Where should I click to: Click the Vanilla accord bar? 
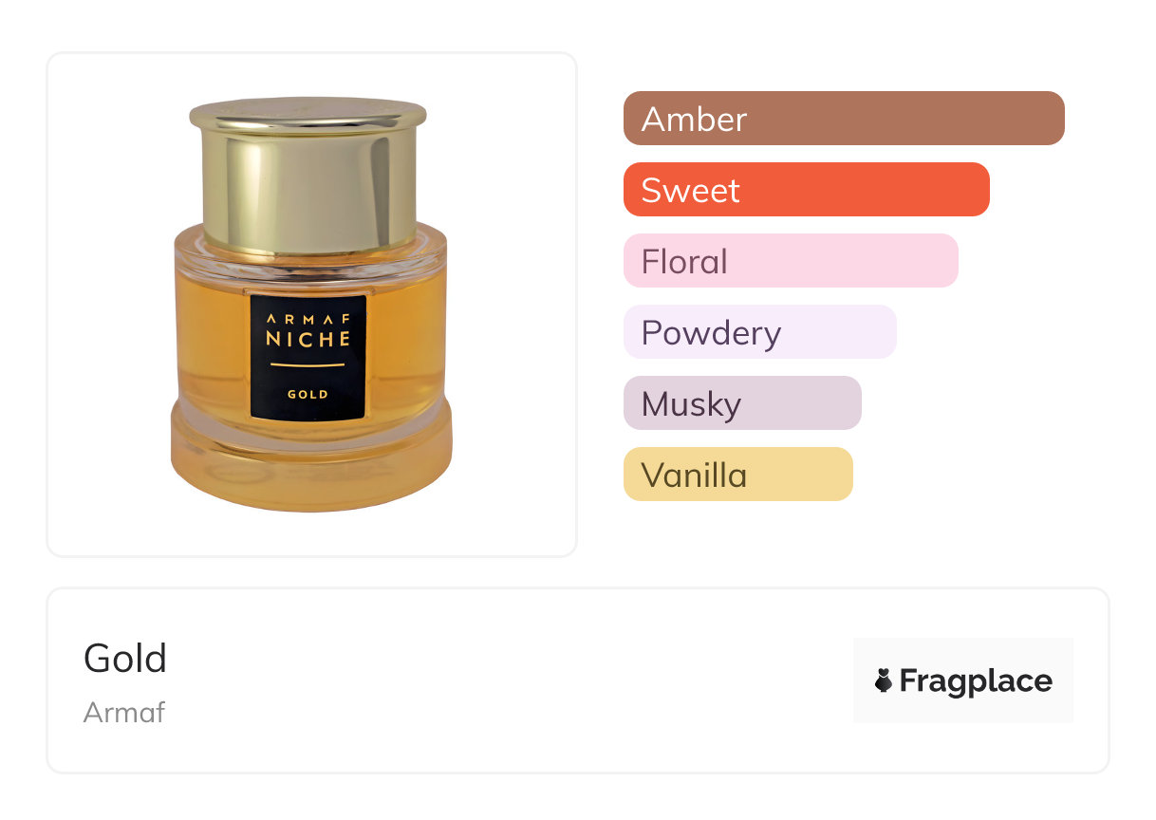coord(738,474)
